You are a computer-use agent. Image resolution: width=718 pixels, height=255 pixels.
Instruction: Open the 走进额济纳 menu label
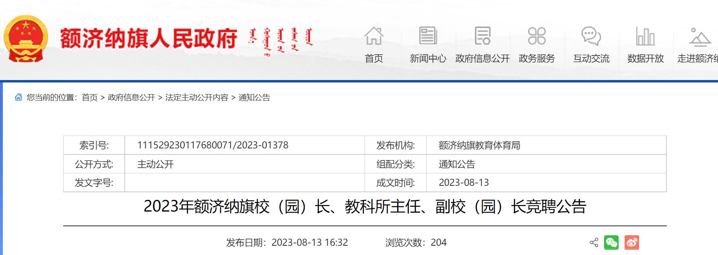coord(697,58)
